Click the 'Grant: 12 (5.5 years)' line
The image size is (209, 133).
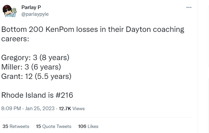(36, 76)
